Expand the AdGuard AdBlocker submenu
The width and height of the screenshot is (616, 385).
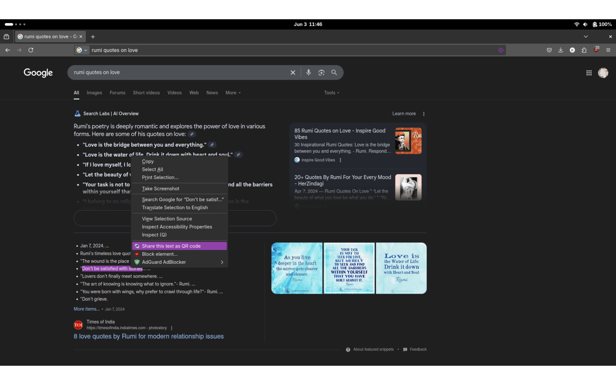(x=180, y=262)
